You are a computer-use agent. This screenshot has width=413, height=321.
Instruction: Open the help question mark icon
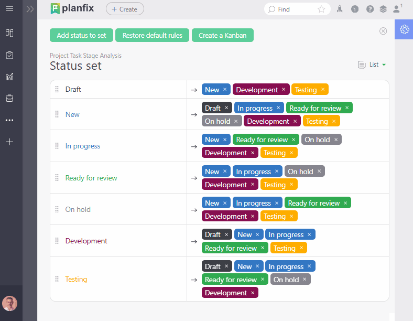pyautogui.click(x=370, y=9)
